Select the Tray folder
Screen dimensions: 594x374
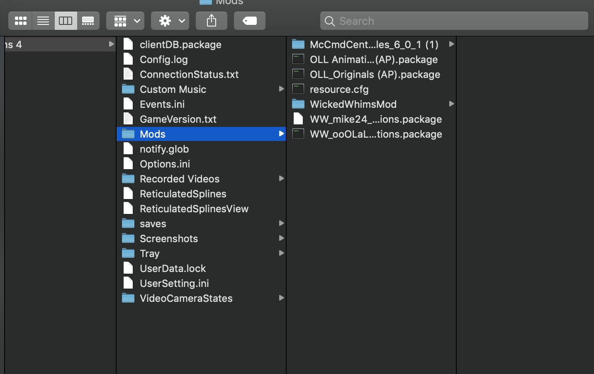[x=149, y=253]
